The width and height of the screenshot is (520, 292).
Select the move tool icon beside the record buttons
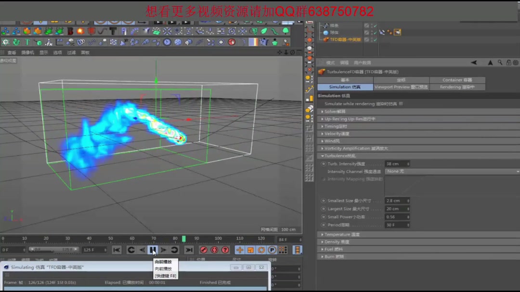click(x=239, y=250)
